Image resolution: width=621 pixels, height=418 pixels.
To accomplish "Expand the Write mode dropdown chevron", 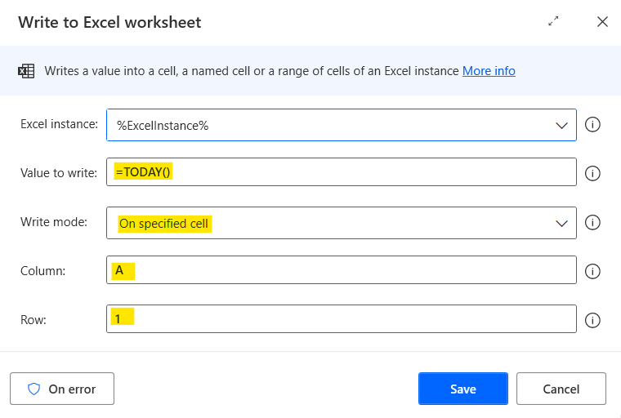I will [561, 223].
